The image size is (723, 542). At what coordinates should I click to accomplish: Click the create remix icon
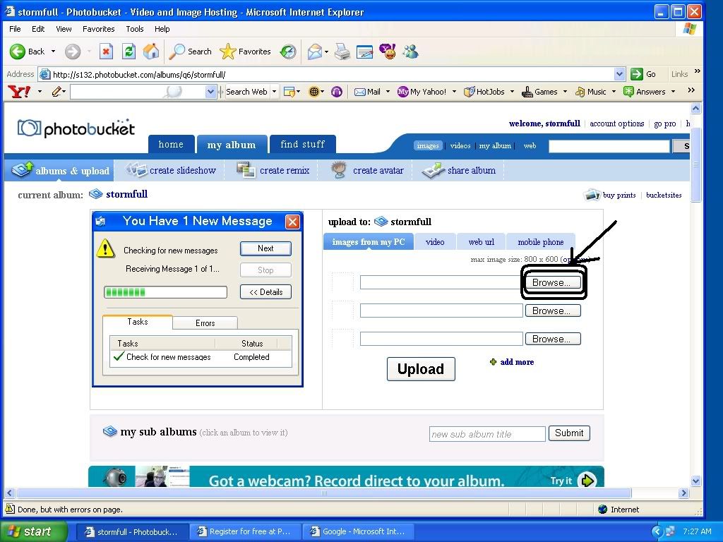[x=246, y=169]
